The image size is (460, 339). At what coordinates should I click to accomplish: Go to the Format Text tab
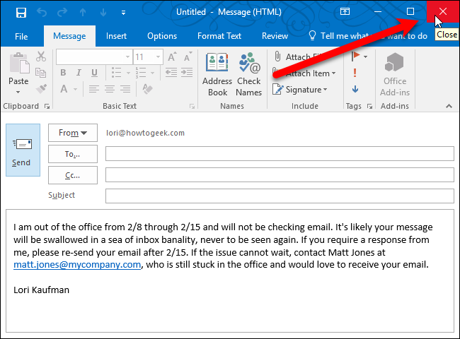coord(219,36)
